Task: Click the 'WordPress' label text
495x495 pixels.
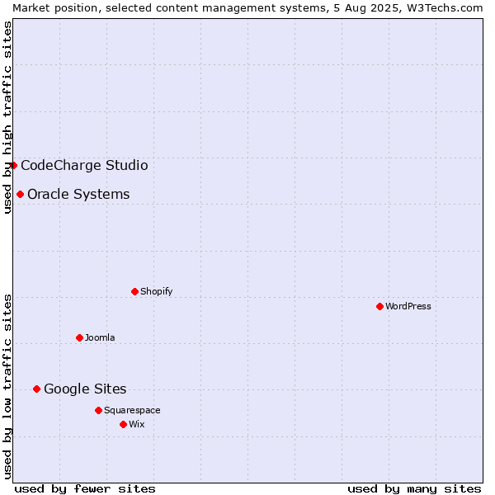Action: 408,306
